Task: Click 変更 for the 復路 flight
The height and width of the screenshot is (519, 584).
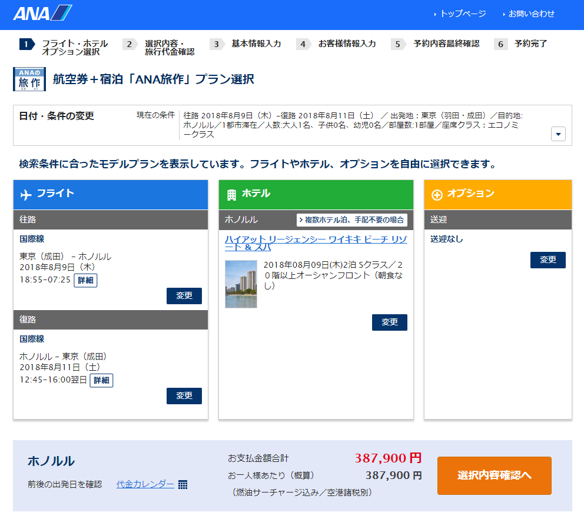Action: click(x=184, y=396)
